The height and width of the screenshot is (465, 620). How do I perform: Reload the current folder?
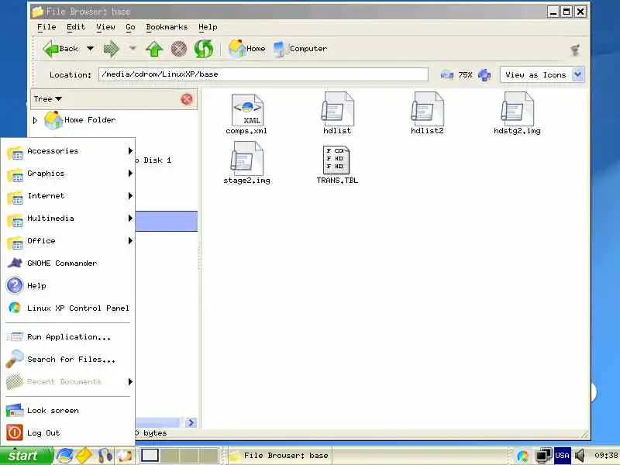point(204,49)
